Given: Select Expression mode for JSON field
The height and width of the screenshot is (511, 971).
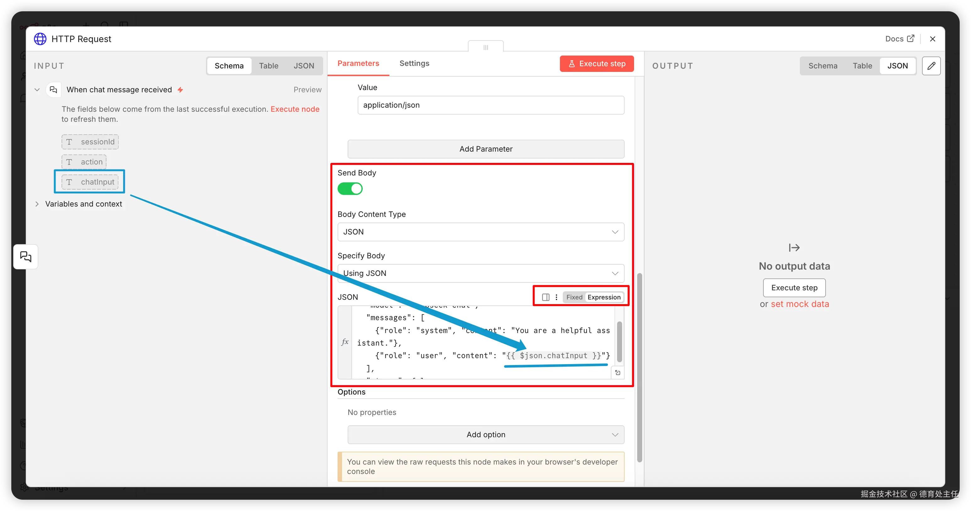Looking at the screenshot, I should [x=604, y=297].
